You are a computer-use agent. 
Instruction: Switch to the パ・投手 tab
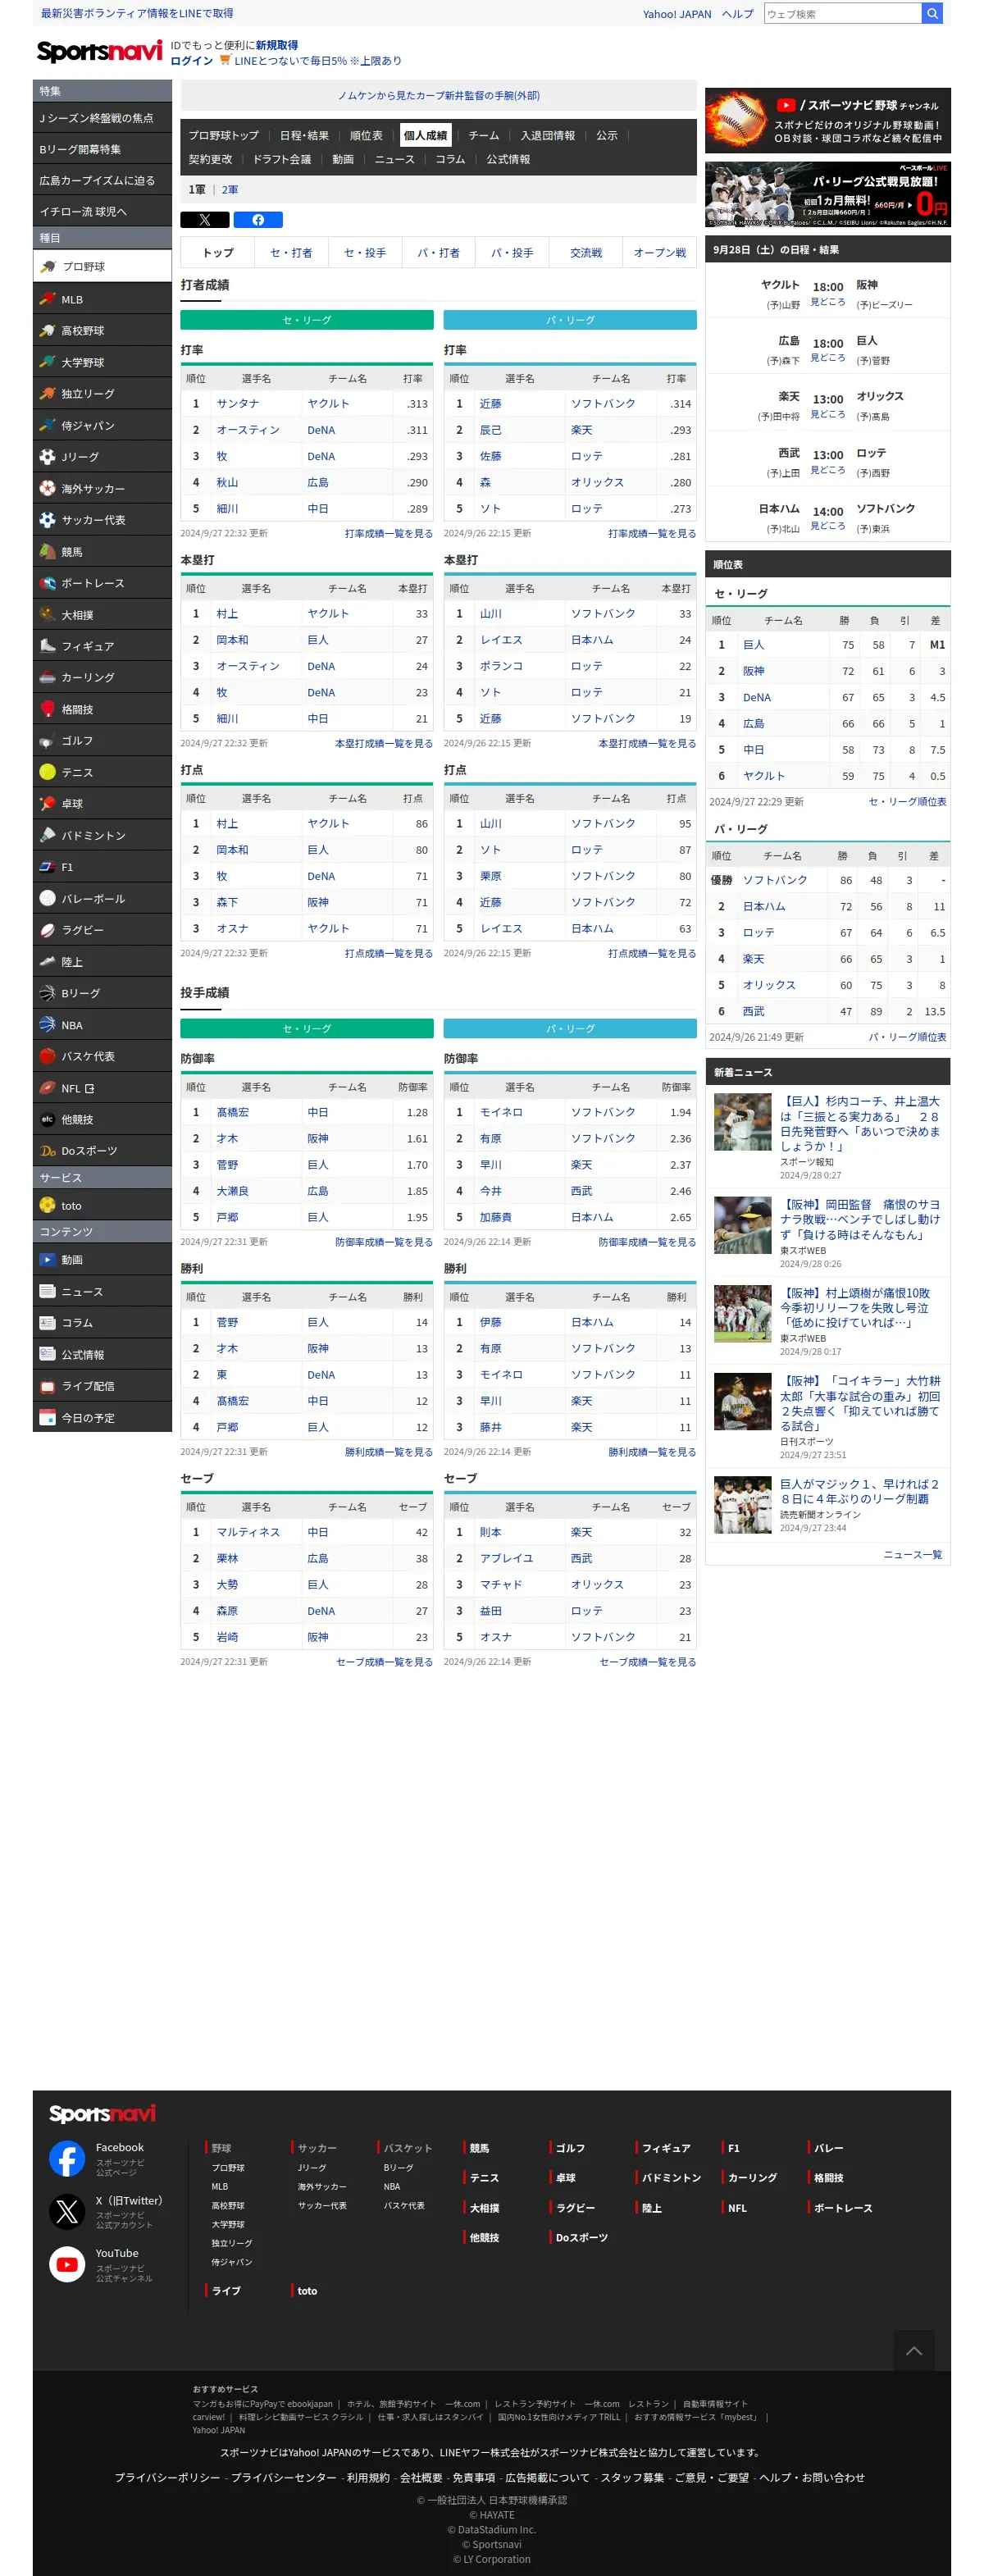click(512, 253)
